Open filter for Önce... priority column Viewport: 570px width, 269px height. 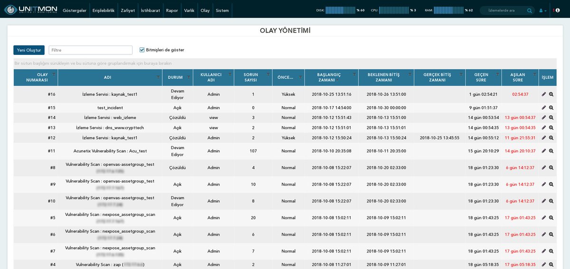point(300,77)
